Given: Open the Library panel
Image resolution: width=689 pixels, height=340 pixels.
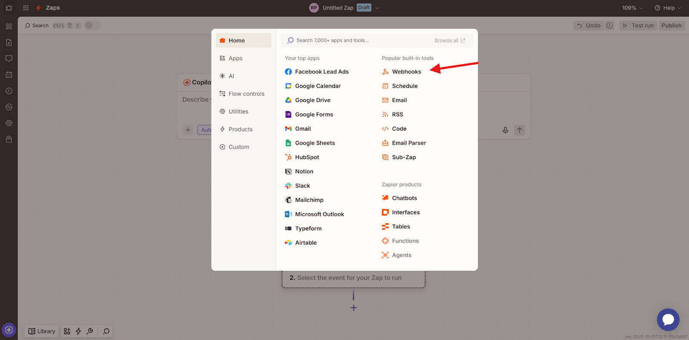Looking at the screenshot, I should pos(42,331).
